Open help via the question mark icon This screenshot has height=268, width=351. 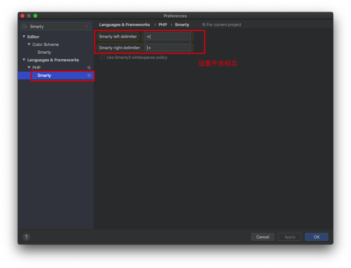click(26, 237)
